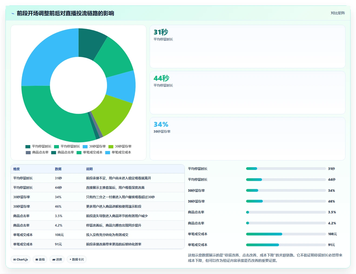Open the 34% 30秒留存率 card
The height and width of the screenshot is (274, 356).
(247, 139)
